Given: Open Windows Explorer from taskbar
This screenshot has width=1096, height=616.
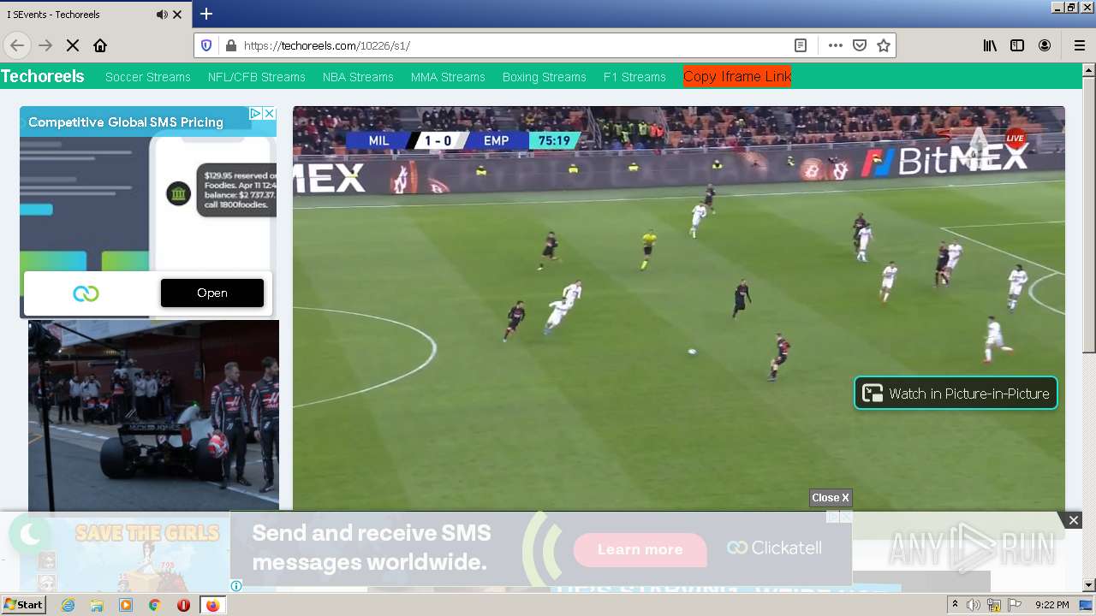Looking at the screenshot, I should (x=97, y=605).
